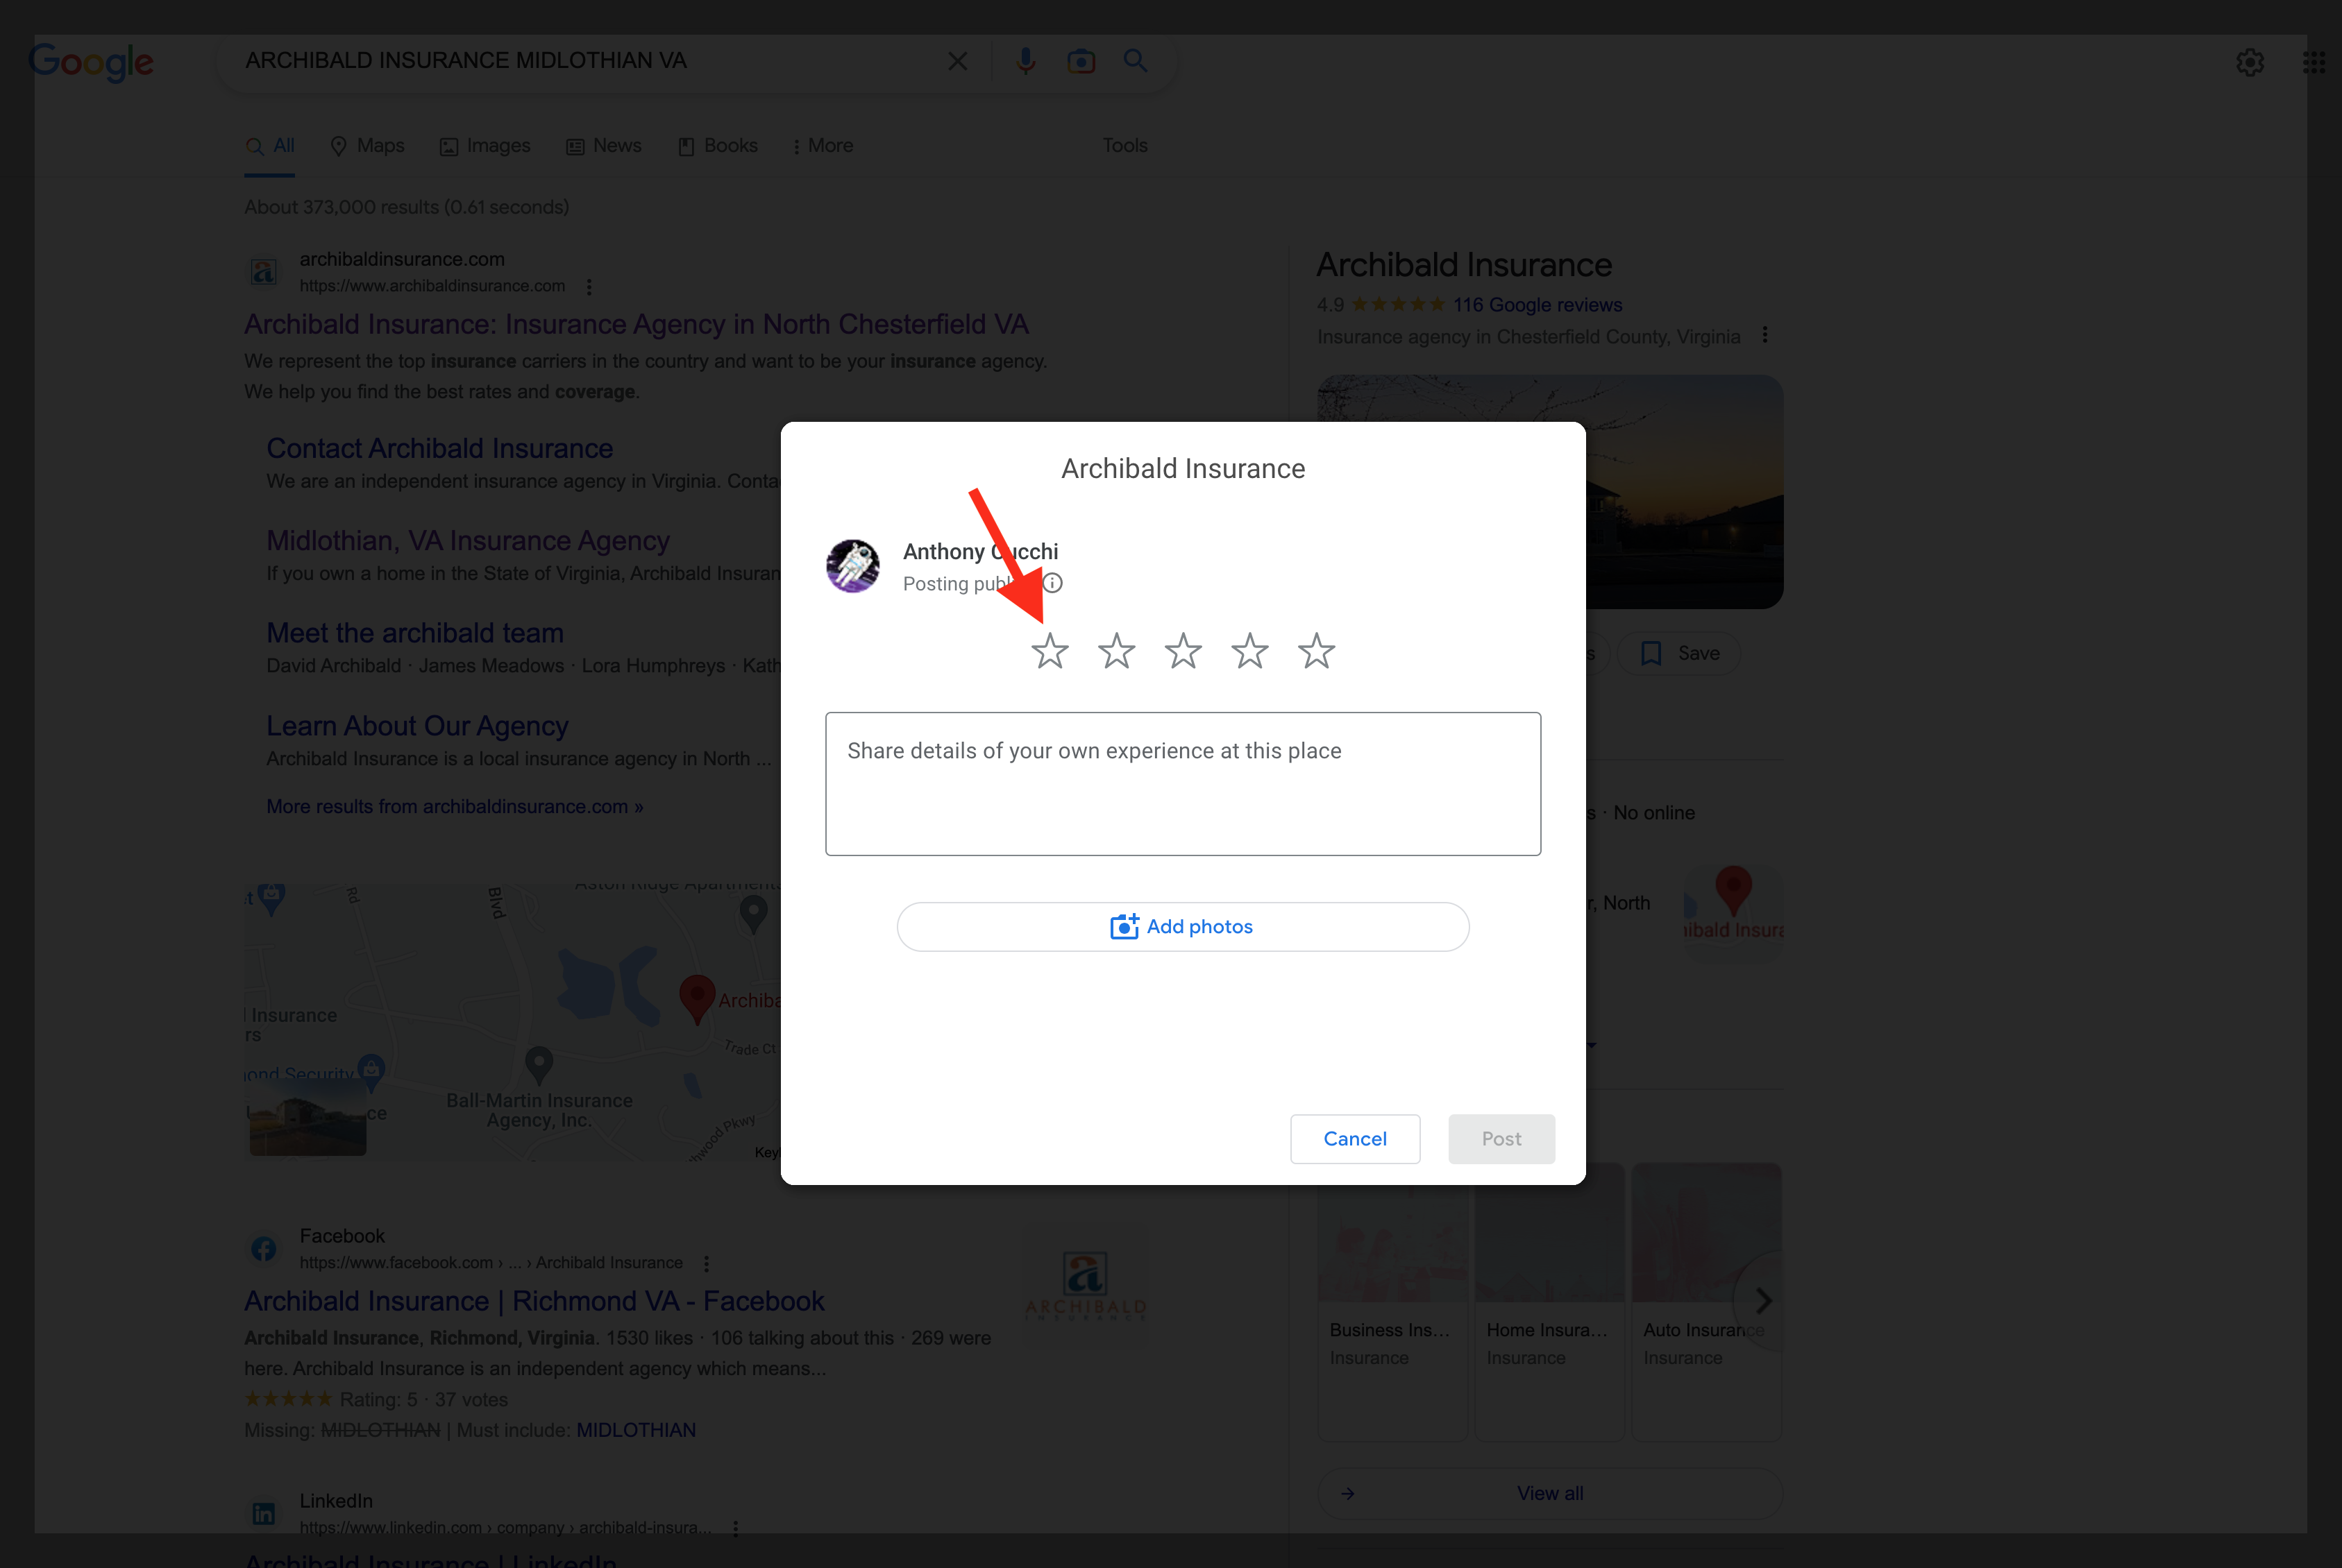Click the posting publicly info icon
Viewport: 2342px width, 1568px height.
pos(1052,583)
